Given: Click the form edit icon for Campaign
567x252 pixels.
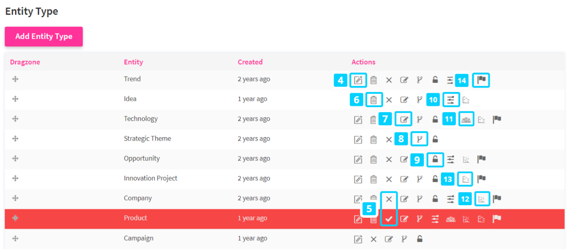Looking at the screenshot, I should click(389, 239).
